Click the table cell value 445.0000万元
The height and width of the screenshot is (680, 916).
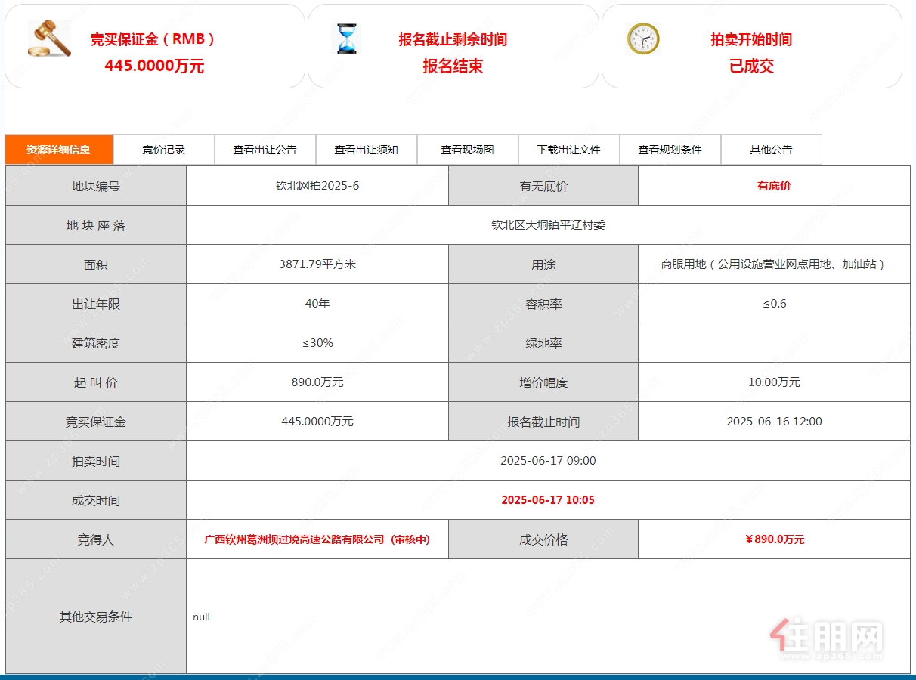click(x=317, y=422)
